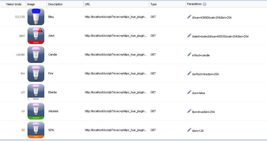The width and height of the screenshot is (267, 141).
Task: Select raw value off
Action: point(23,92)
